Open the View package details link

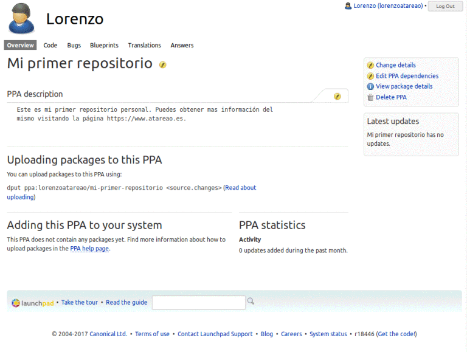[404, 86]
